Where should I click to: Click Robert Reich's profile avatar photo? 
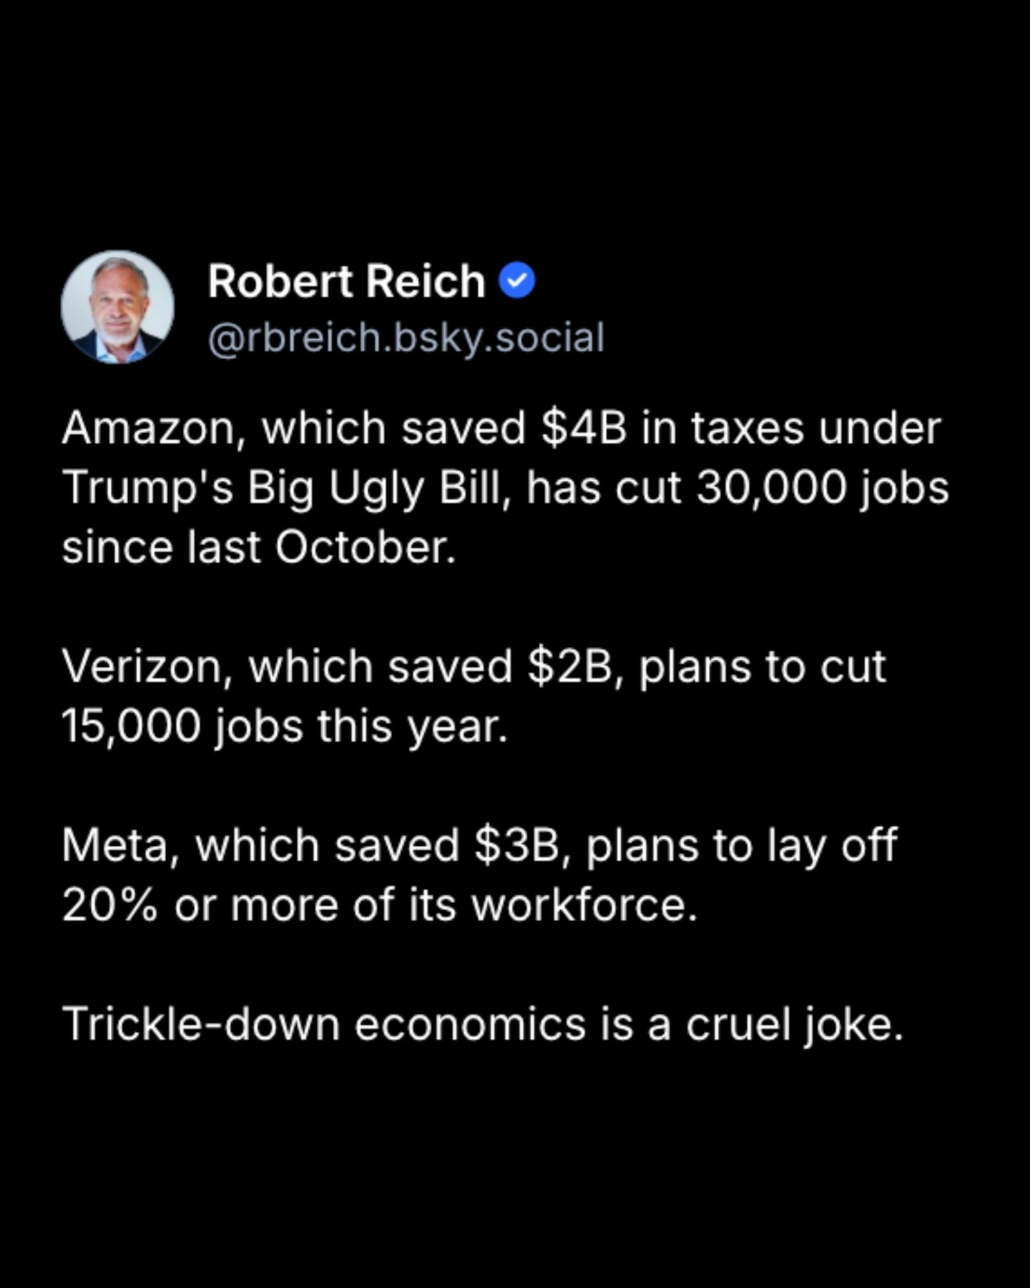117,307
